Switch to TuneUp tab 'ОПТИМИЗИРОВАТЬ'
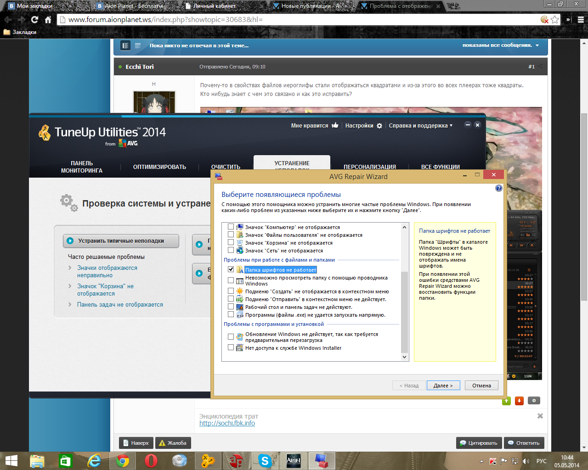588x470 pixels. tap(159, 167)
